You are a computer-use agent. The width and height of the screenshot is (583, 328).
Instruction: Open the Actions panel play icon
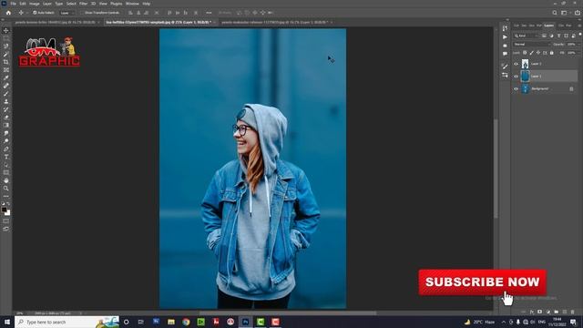[x=505, y=36]
